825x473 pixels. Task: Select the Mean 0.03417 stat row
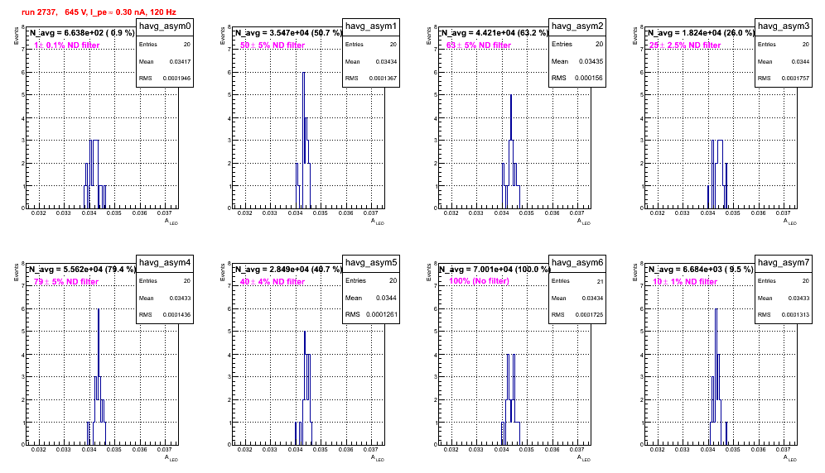click(165, 61)
